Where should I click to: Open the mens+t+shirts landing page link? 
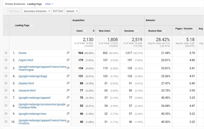[x=42, y=122]
